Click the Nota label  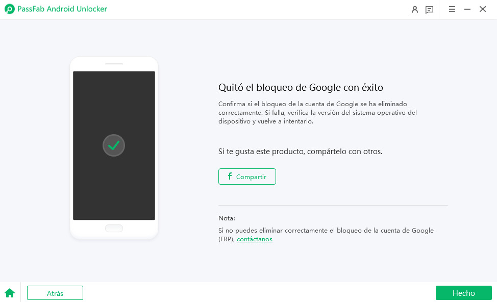click(227, 218)
